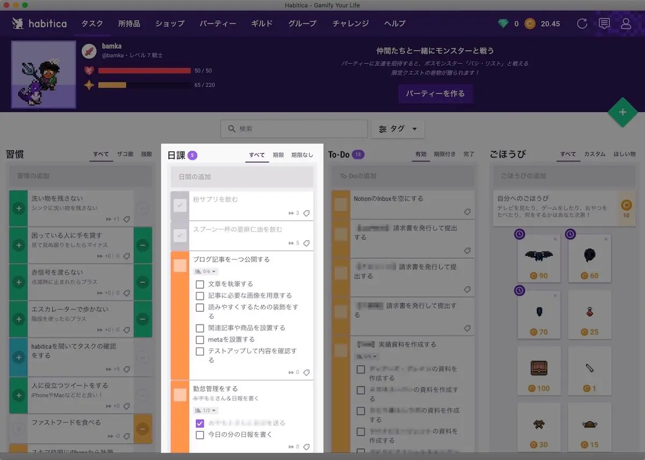Select the 期限付き To-Do filter
Viewport: 645px width, 460px height.
(445, 154)
